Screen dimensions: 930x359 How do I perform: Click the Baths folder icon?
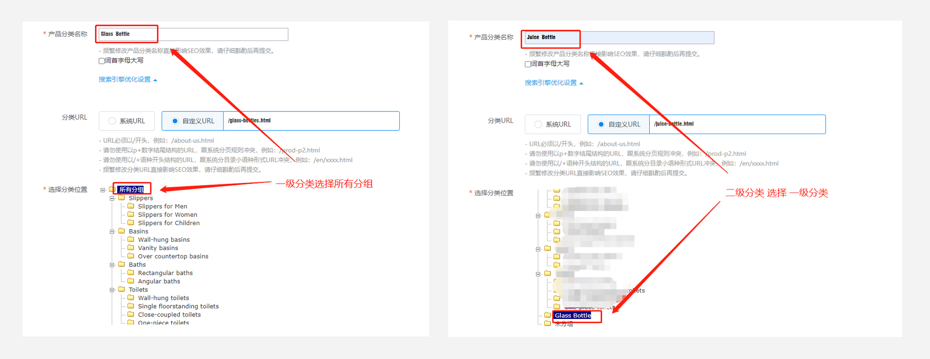(x=122, y=264)
